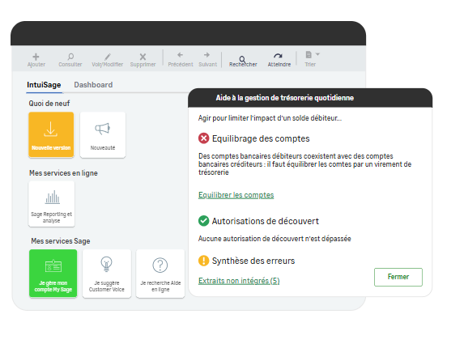Click the Atteindre curved arrow icon
Image resolution: width=464 pixels, height=344 pixels.
[x=278, y=56]
